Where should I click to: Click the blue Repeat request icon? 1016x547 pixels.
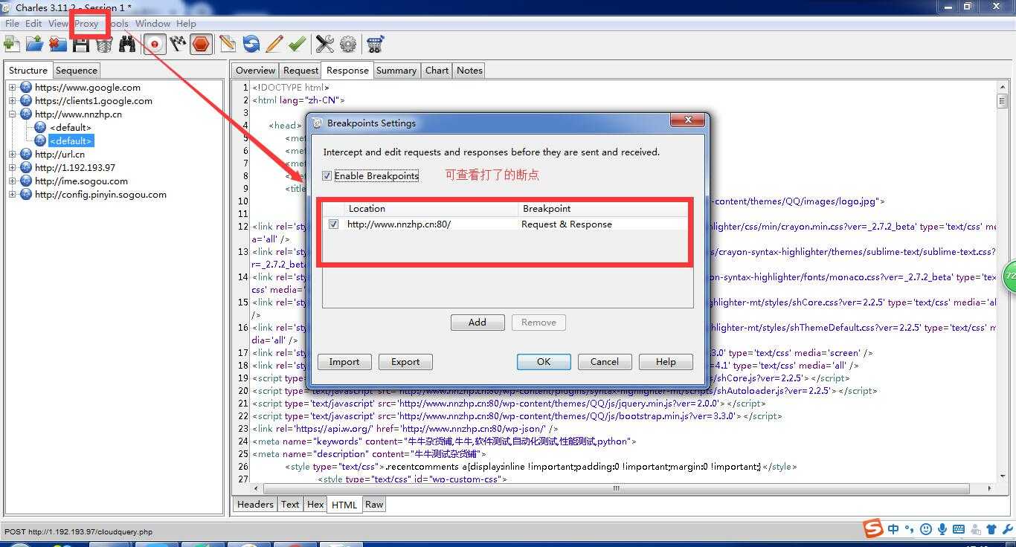point(251,45)
